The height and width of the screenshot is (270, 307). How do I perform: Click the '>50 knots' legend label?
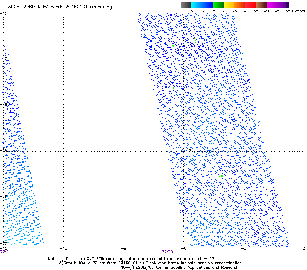(x=295, y=11)
